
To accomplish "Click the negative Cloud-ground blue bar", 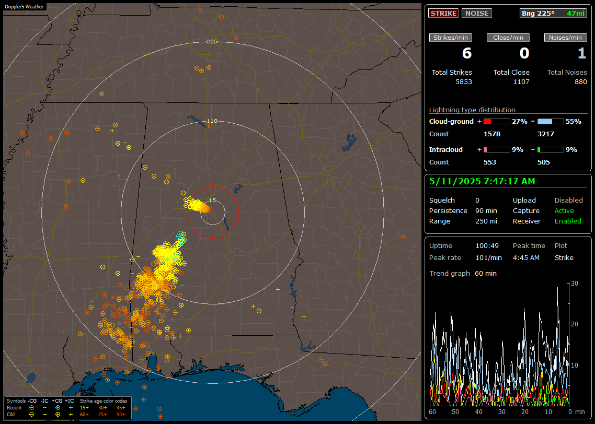I will (551, 122).
